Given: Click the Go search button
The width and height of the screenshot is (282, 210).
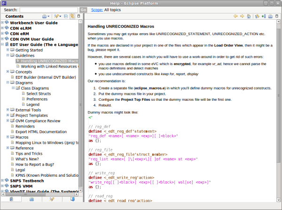Looking at the screenshot, I should pyautogui.click(x=83, y=10).
